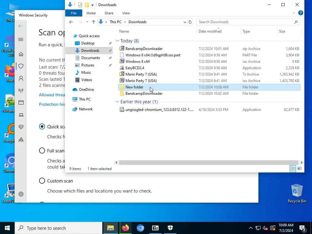Select Documents in navigation pane
312x234 pixels.
(x=90, y=58)
